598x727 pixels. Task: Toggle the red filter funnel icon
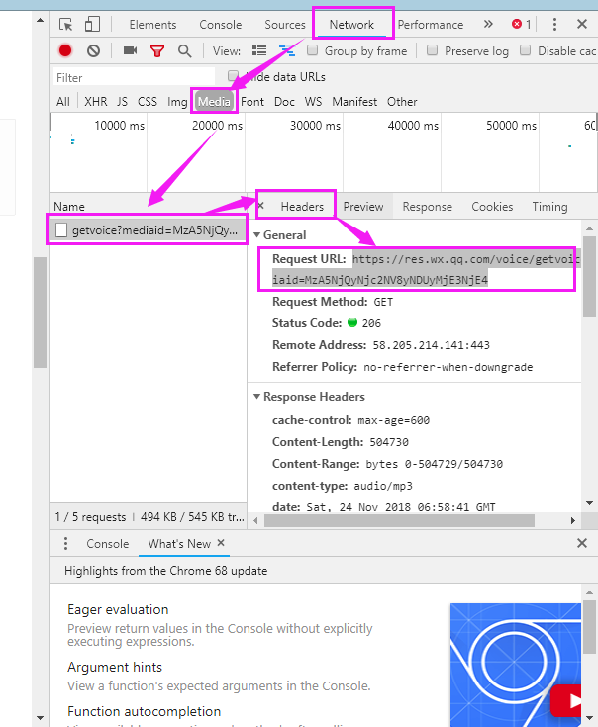point(157,51)
